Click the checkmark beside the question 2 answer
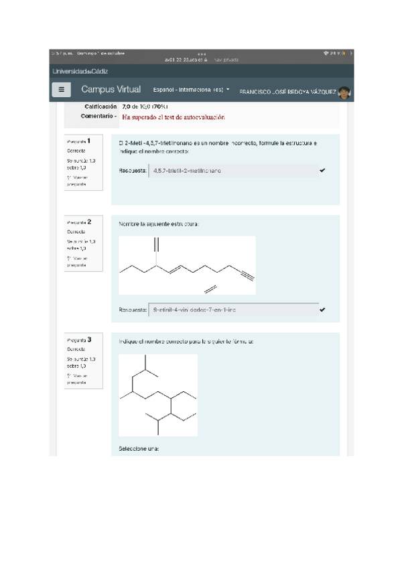402x568 pixels. pyautogui.click(x=322, y=310)
